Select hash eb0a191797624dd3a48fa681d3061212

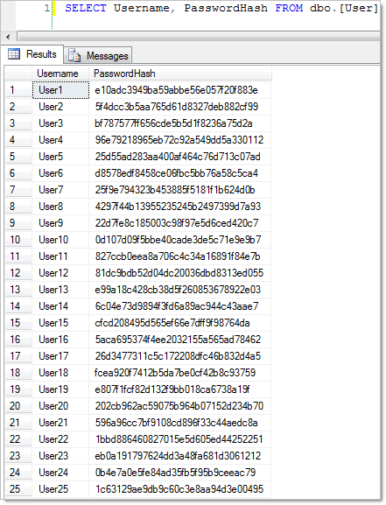tap(179, 456)
